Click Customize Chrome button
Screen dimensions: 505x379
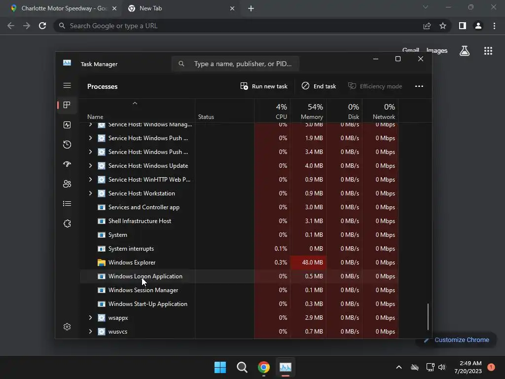pyautogui.click(x=456, y=340)
